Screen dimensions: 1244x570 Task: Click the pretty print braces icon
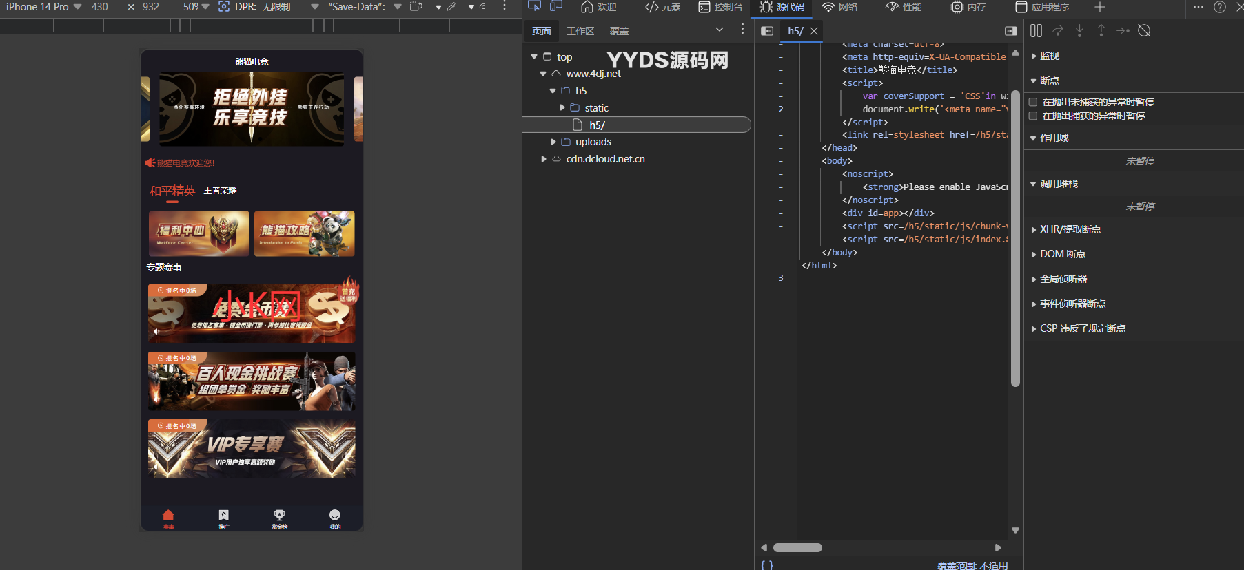(x=767, y=564)
